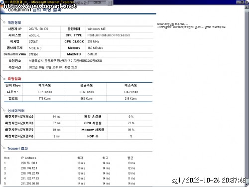The height and width of the screenshot is (187, 249).
Task: Click the scroll-down arrow of the vertical scrollbar
Action: [x=247, y=185]
